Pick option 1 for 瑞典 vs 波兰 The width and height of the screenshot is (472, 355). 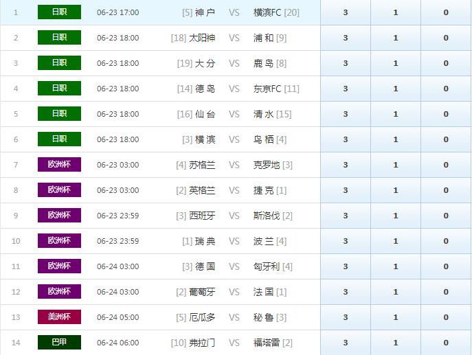click(396, 241)
